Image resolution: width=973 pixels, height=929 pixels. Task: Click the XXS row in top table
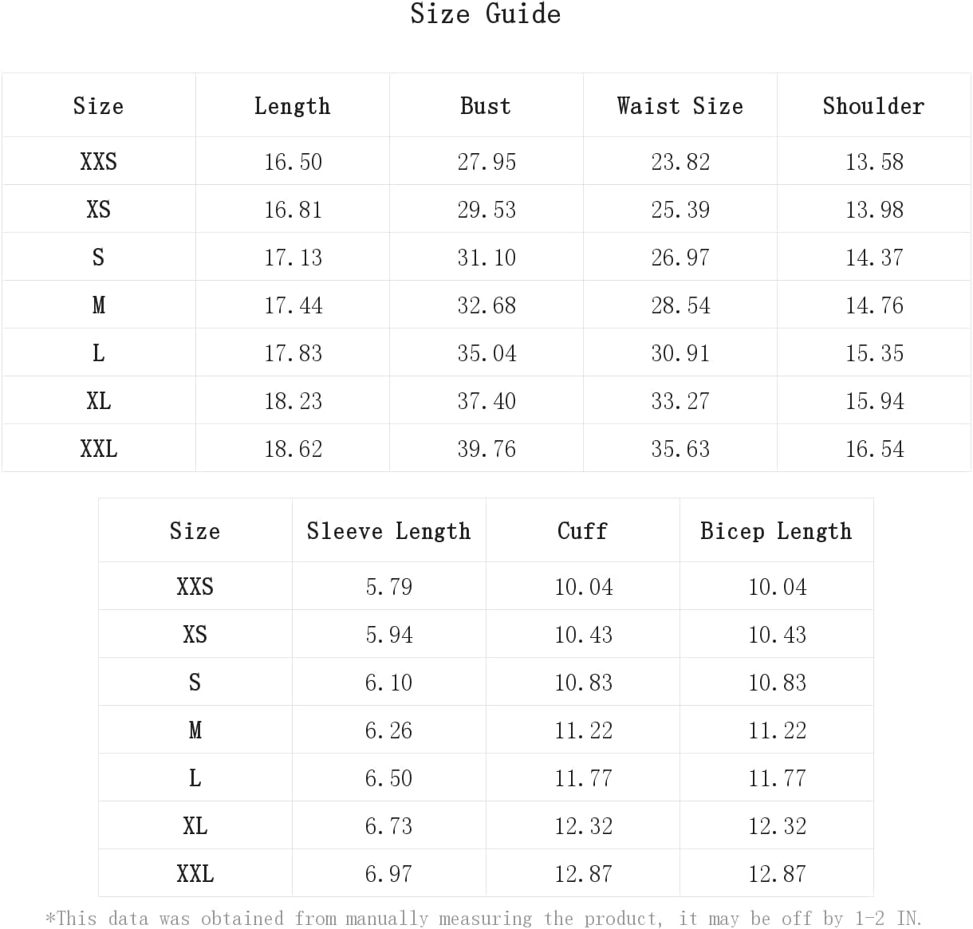coord(486,161)
